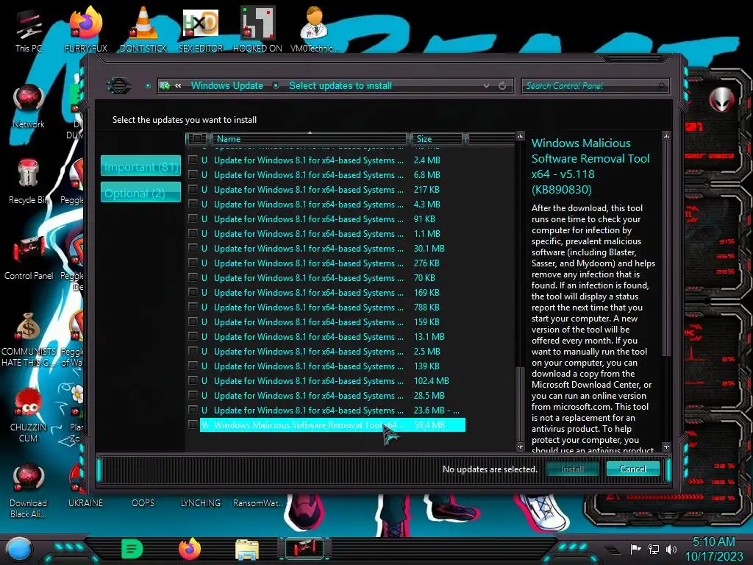Screen dimensions: 753x565
Task: Open the FURRY FUX Firefox shortcut
Action: (85, 29)
